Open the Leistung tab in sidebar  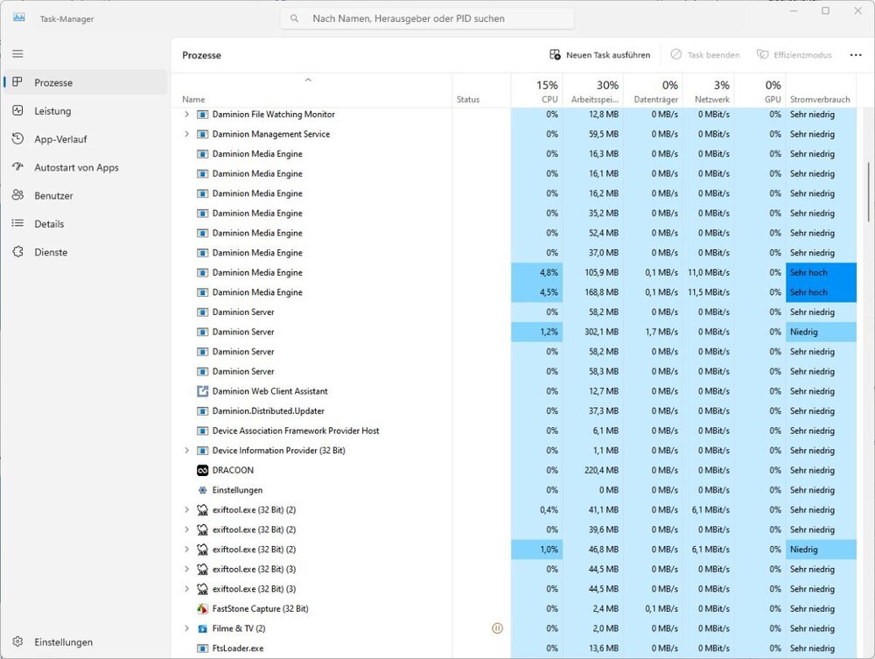pos(52,111)
